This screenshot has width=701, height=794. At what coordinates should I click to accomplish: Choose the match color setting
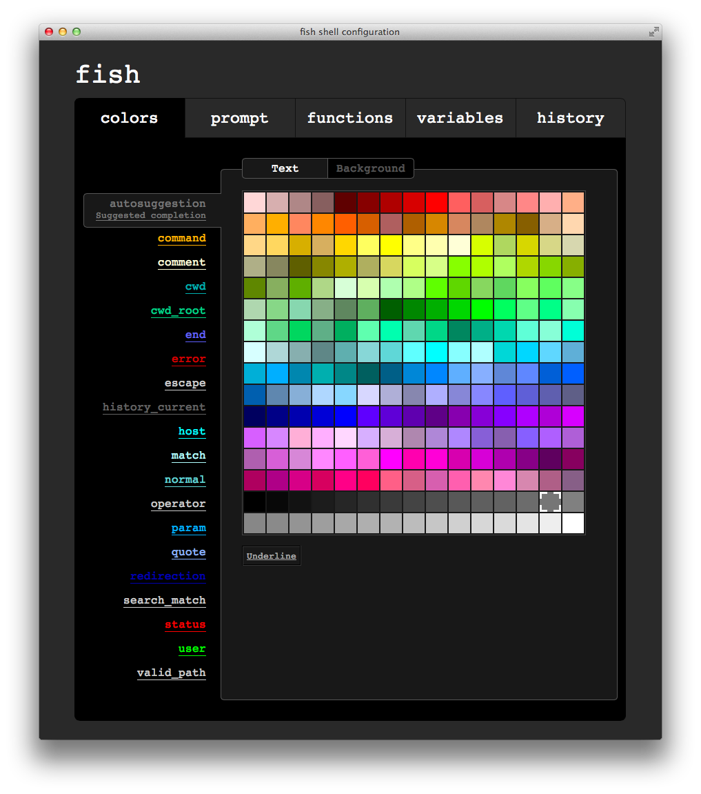click(x=188, y=456)
